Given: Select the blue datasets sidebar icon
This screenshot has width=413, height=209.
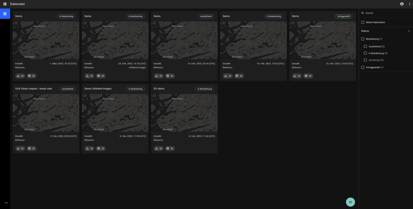Looking at the screenshot, I should [5, 14].
